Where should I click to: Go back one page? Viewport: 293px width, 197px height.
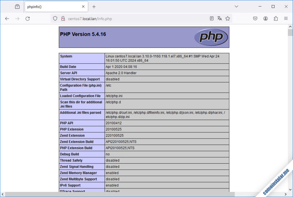click(7, 19)
